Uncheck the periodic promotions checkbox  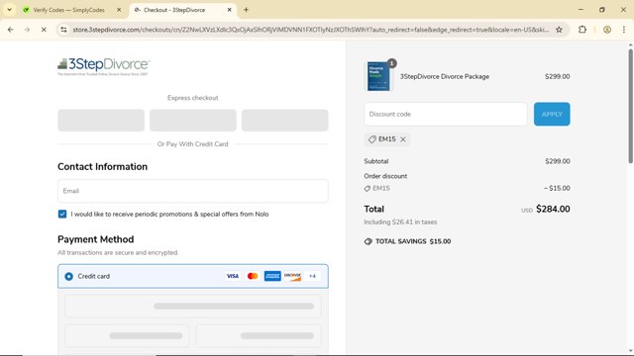coord(62,214)
